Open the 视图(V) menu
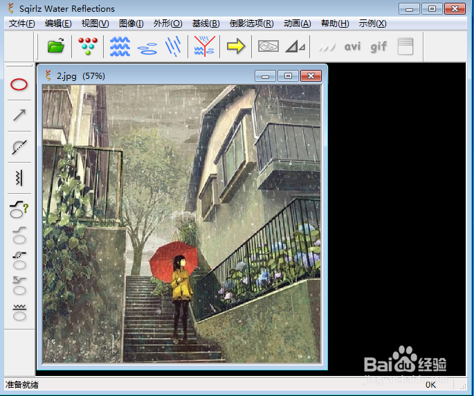The height and width of the screenshot is (396, 474). [x=95, y=24]
